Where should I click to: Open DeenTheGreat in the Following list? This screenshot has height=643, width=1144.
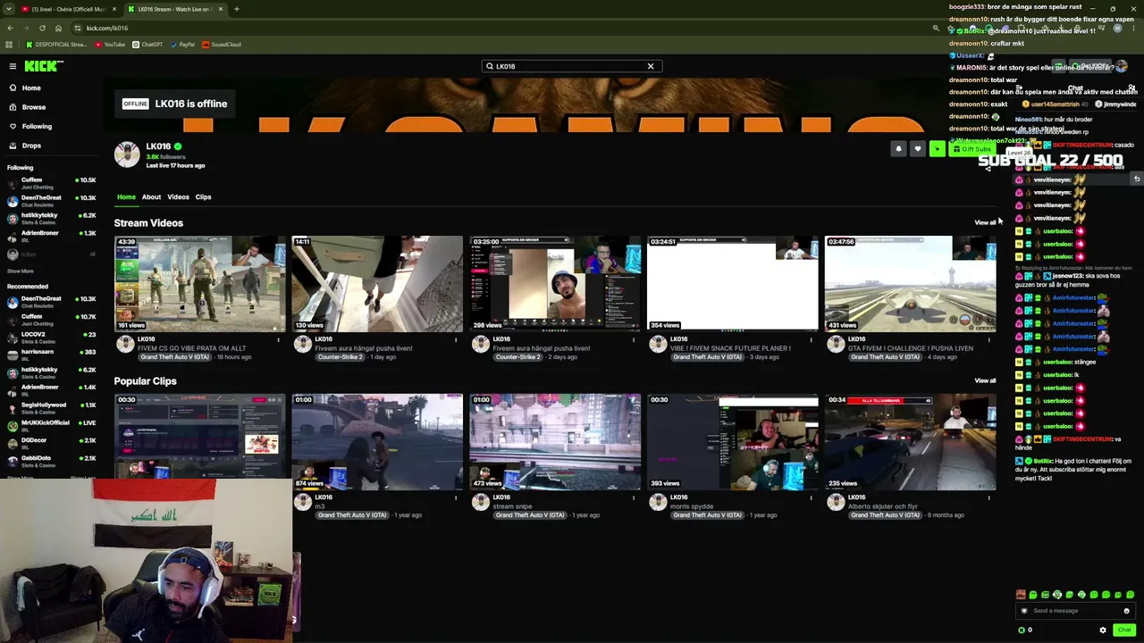pos(52,200)
